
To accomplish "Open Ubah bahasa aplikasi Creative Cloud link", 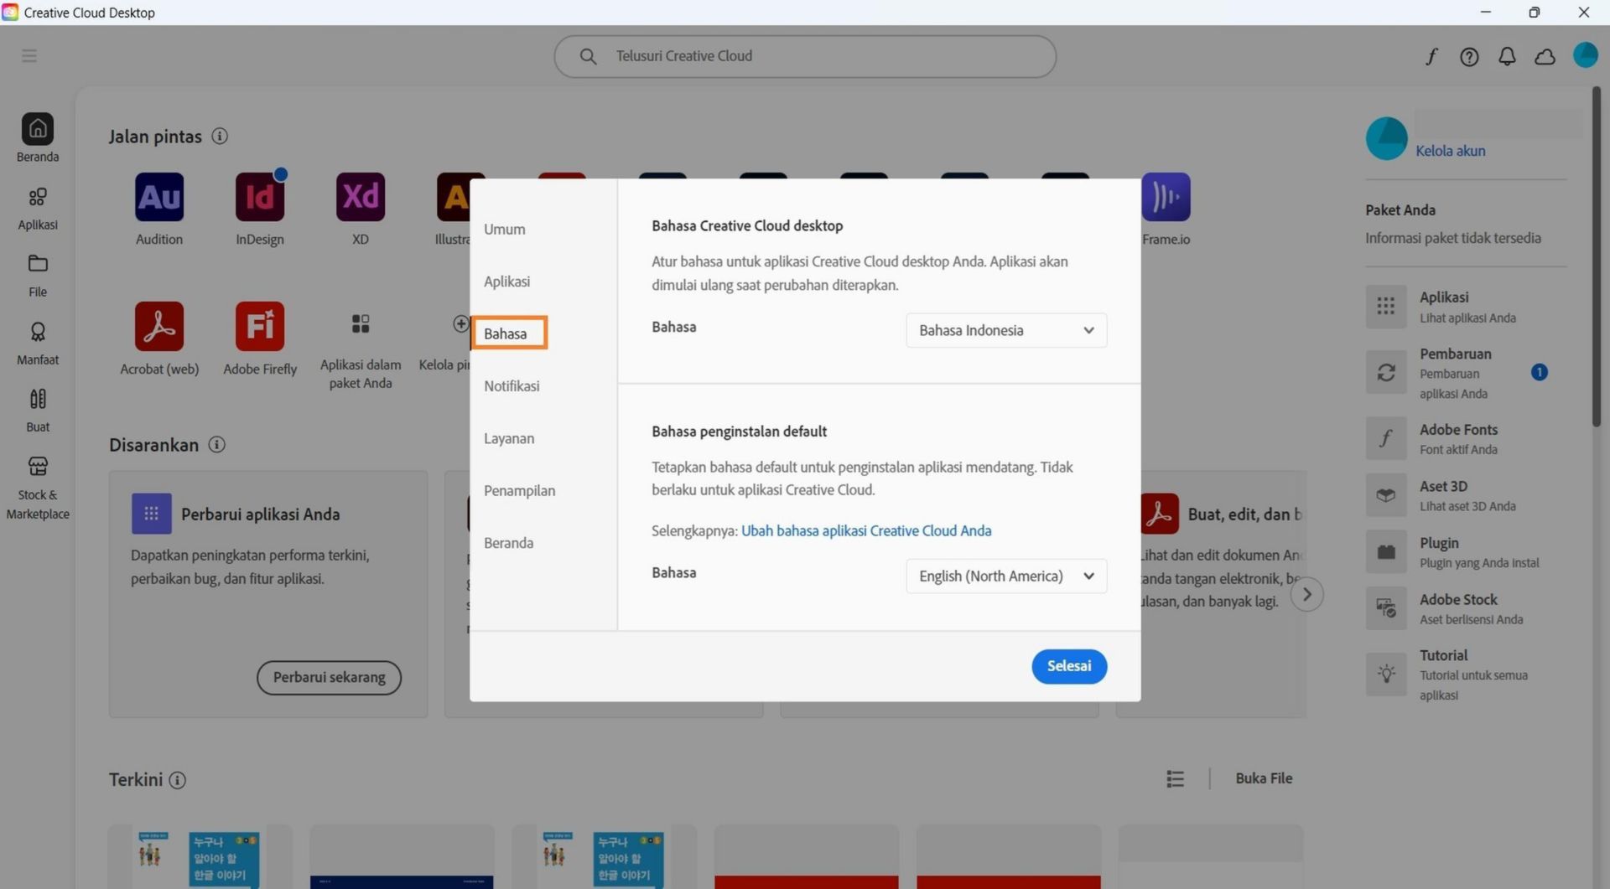I will click(866, 530).
